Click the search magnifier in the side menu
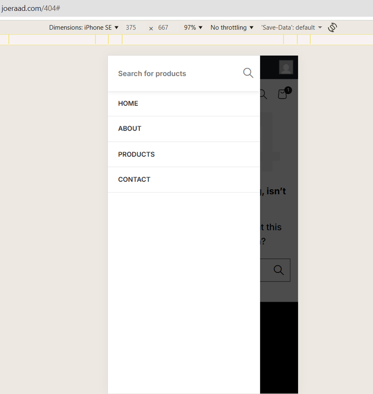This screenshot has width=373, height=394. [x=248, y=73]
